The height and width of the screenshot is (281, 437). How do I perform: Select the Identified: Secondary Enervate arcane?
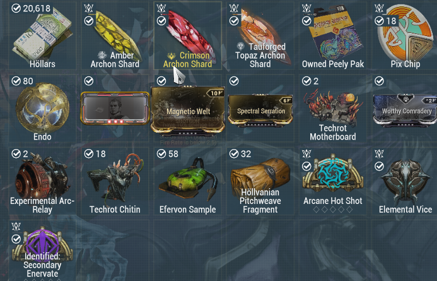coord(42,251)
